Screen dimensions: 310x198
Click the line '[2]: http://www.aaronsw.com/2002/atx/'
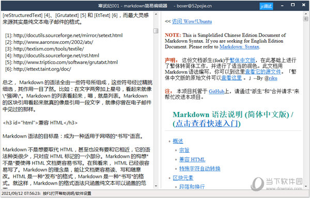(49, 42)
